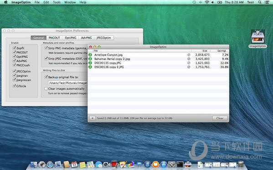Open the Help menu
Image resolution: width=273 pixels, height=170 pixels.
pyautogui.click(x=83, y=2)
